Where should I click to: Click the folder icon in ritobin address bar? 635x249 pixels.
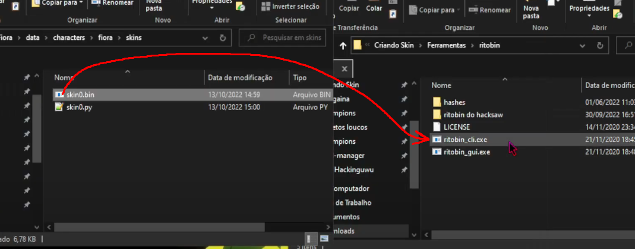(x=357, y=45)
